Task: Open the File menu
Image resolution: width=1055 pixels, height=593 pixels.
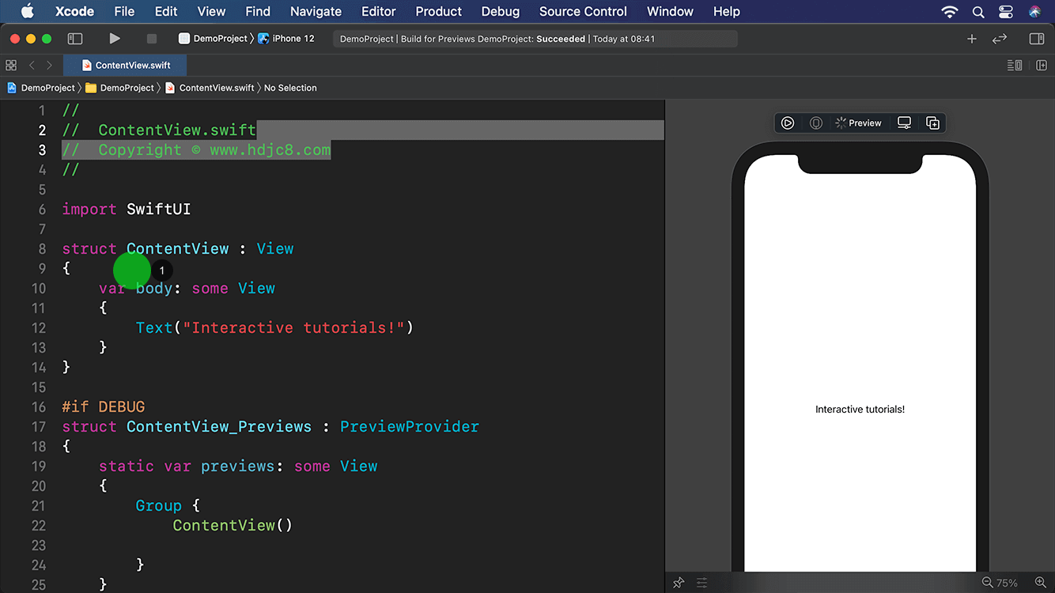Action: point(124,11)
